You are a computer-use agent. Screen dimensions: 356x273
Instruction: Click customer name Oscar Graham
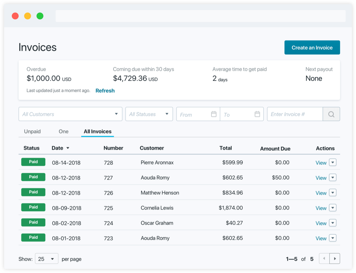(157, 223)
